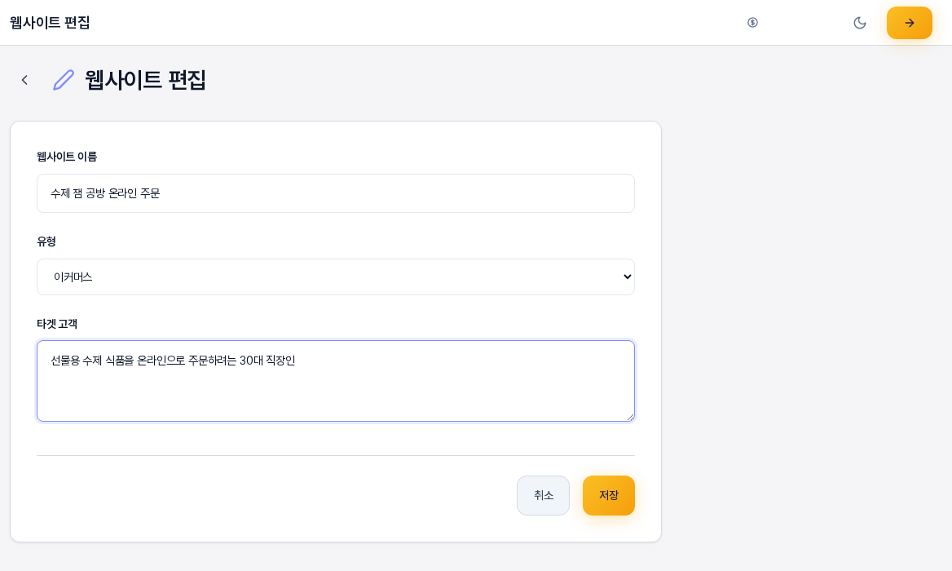Click the 타겟 고객 field label
Viewport: 952px width, 571px height.
(57, 324)
